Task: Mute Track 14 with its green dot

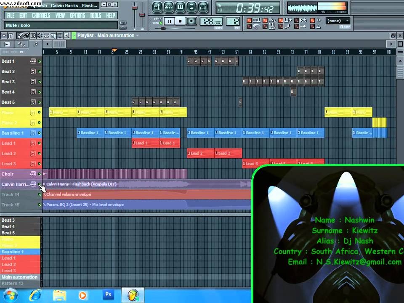Action: pyautogui.click(x=40, y=194)
